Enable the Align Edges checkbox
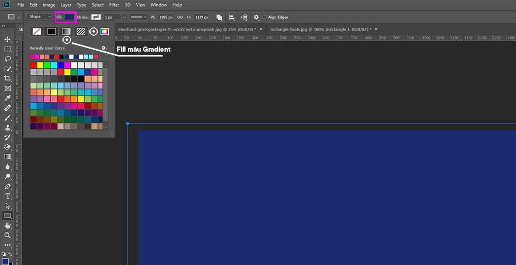 click(265, 17)
